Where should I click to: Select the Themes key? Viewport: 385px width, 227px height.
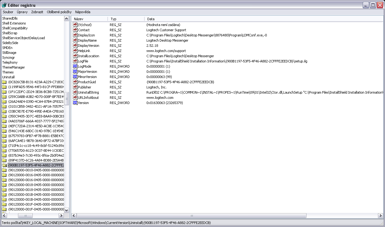(x=8, y=72)
